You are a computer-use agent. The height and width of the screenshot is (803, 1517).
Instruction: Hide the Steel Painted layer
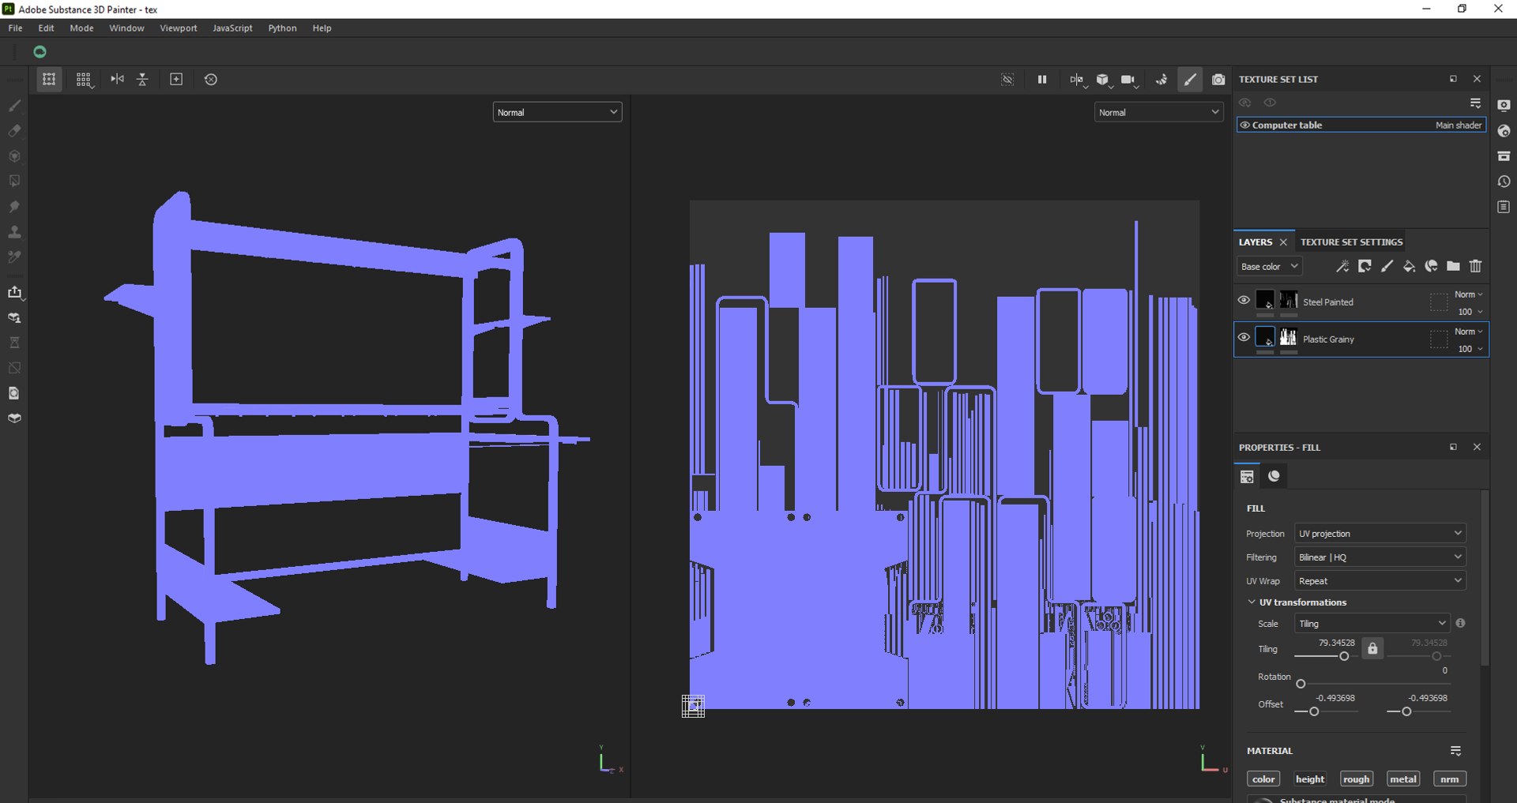click(1244, 300)
